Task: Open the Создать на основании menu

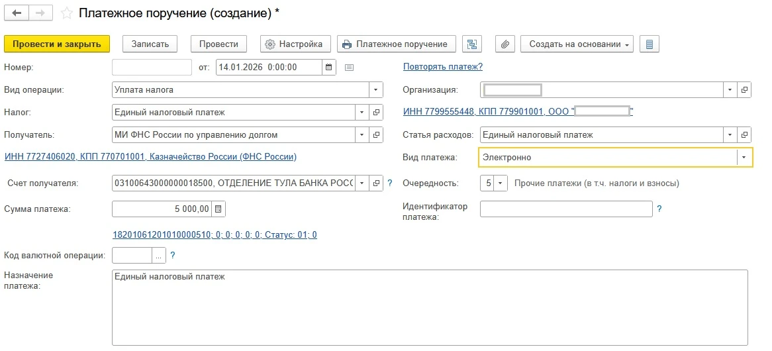Action: (x=577, y=44)
